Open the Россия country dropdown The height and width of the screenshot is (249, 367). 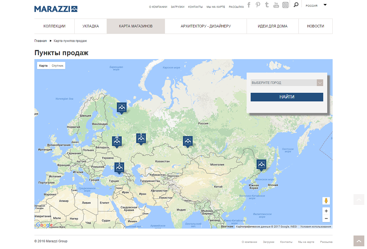(x=316, y=6)
